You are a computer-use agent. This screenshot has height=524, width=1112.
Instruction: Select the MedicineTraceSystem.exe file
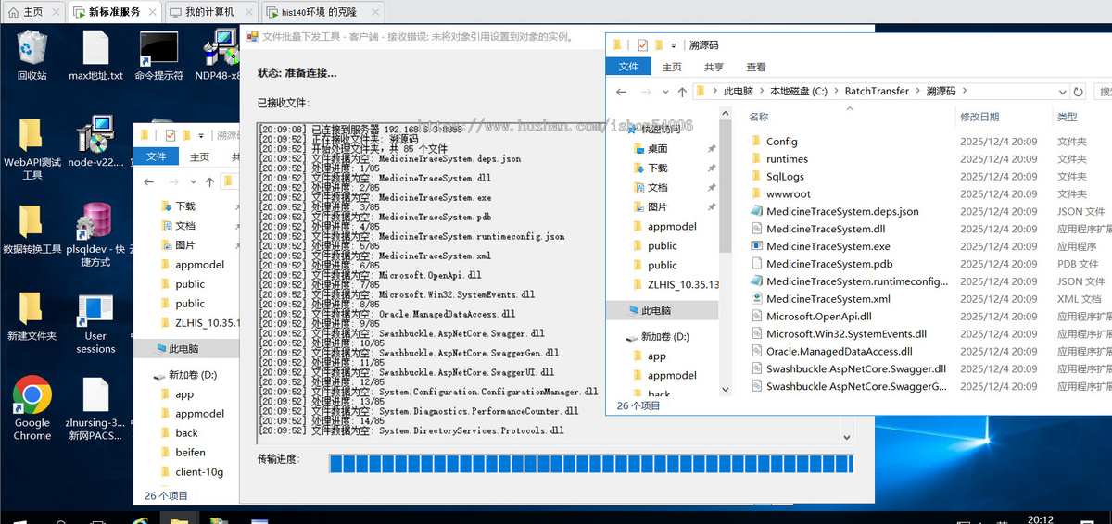point(828,246)
